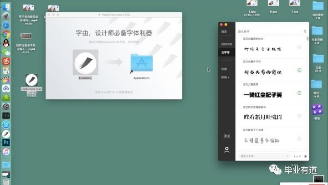The height and width of the screenshot is (185, 328).
Task: Select 云字库 in the sidebar
Action: point(226,52)
